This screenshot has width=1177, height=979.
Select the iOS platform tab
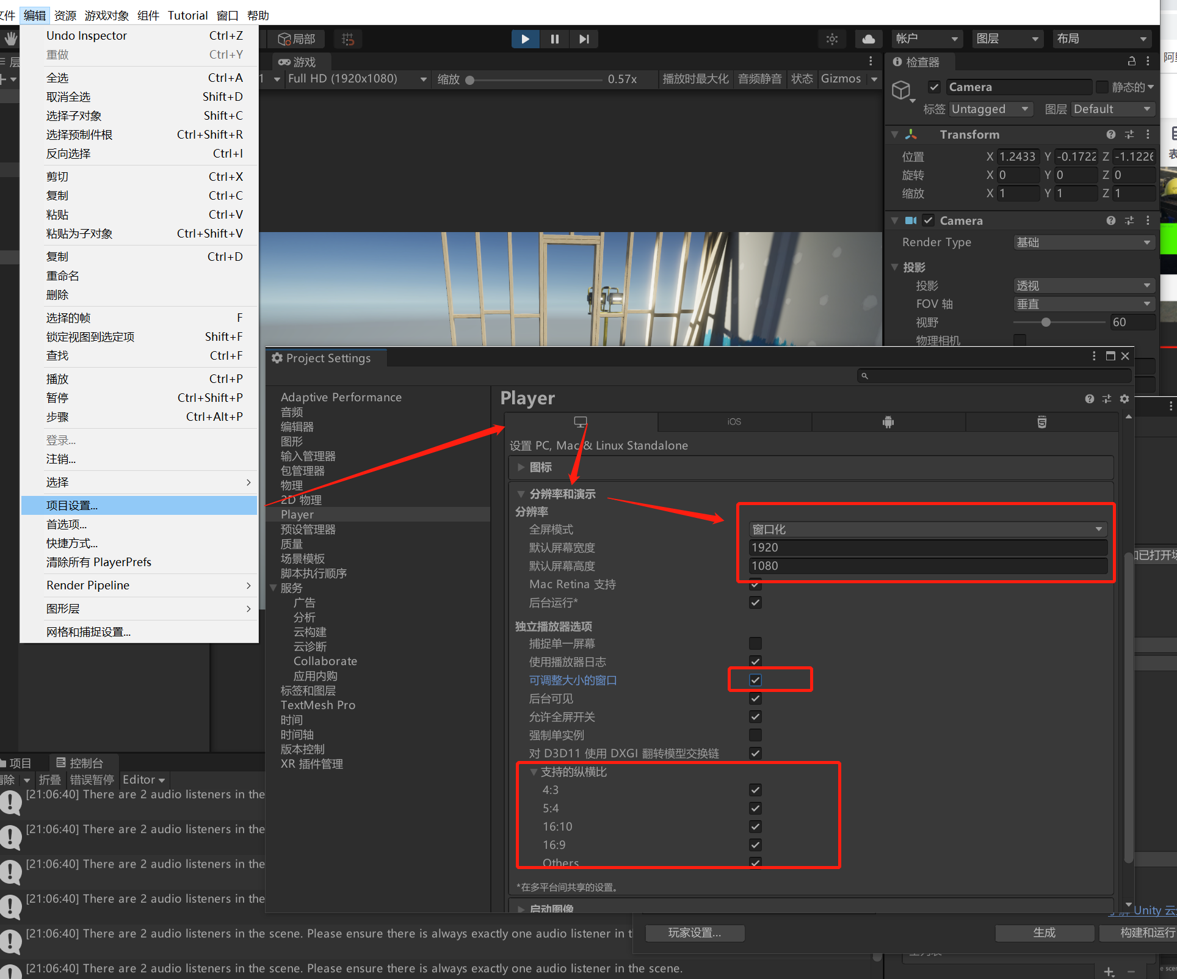click(x=734, y=422)
